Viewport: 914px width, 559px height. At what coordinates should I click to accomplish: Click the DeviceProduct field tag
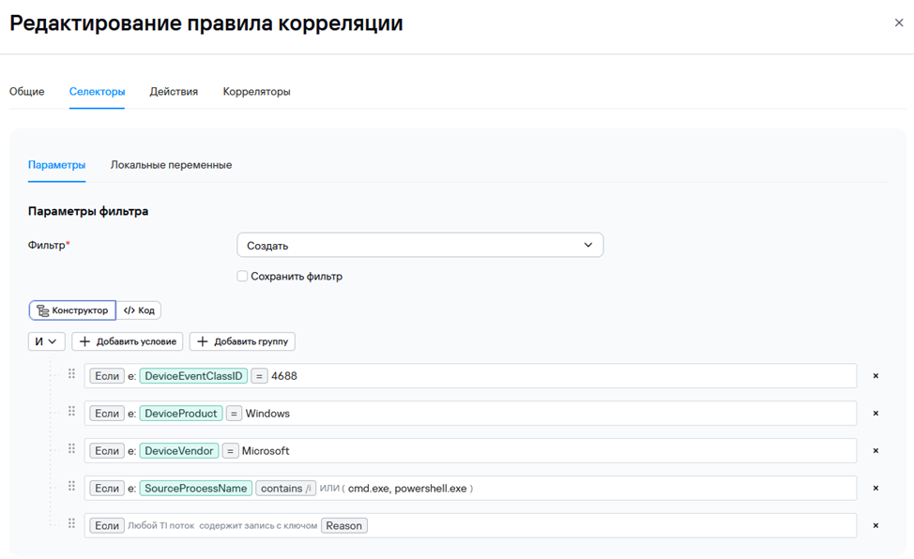[x=181, y=414]
